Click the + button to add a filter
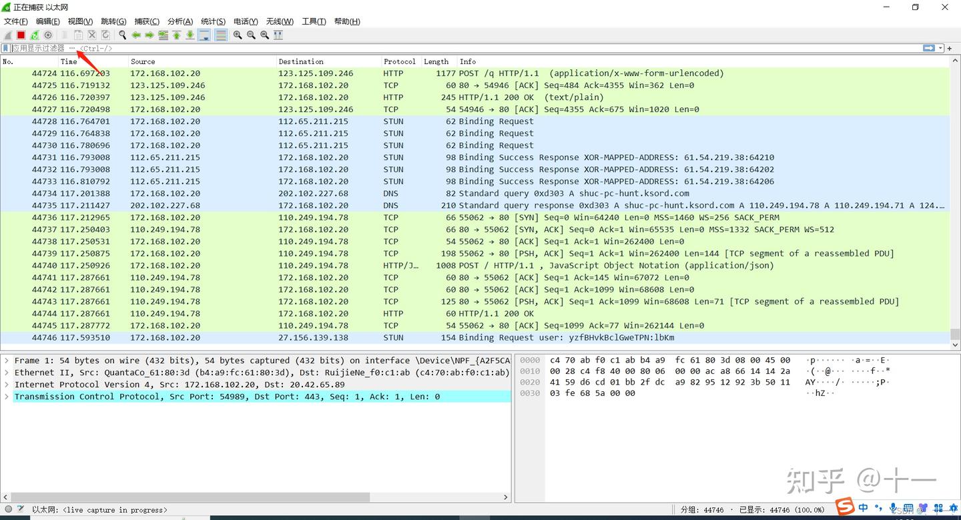The width and height of the screenshot is (961, 520). (949, 47)
